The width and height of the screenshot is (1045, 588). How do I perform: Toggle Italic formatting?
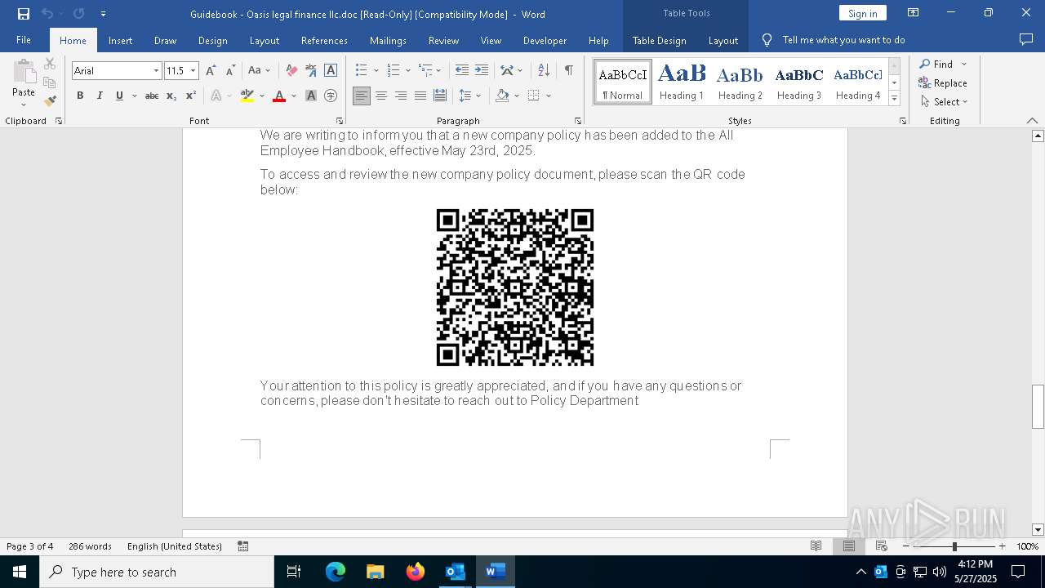coord(100,96)
